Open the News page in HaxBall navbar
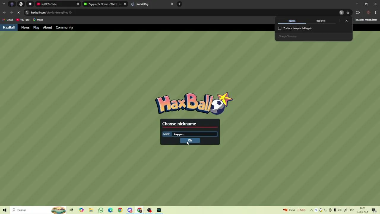380x214 pixels. [25, 27]
